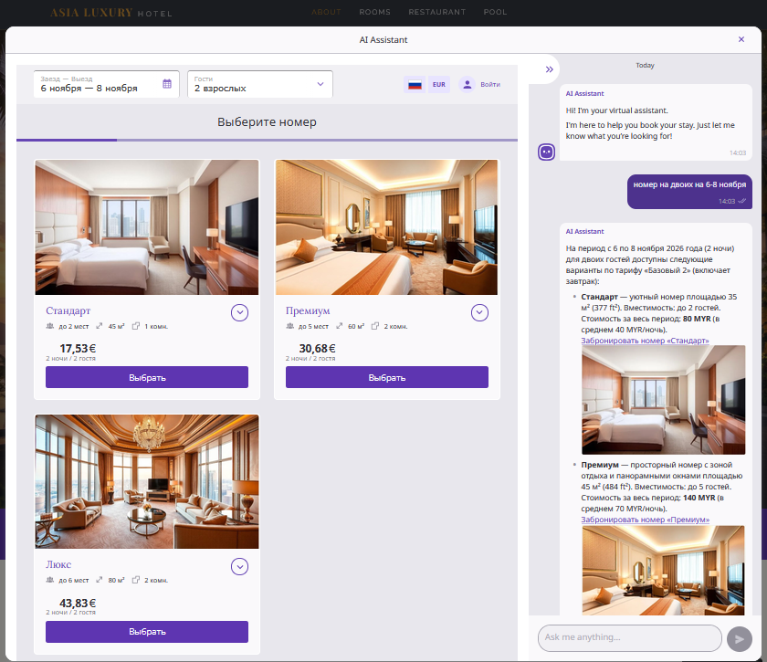Screen dimensions: 767x662
Task: Click the Russian flag language icon
Action: pos(415,85)
